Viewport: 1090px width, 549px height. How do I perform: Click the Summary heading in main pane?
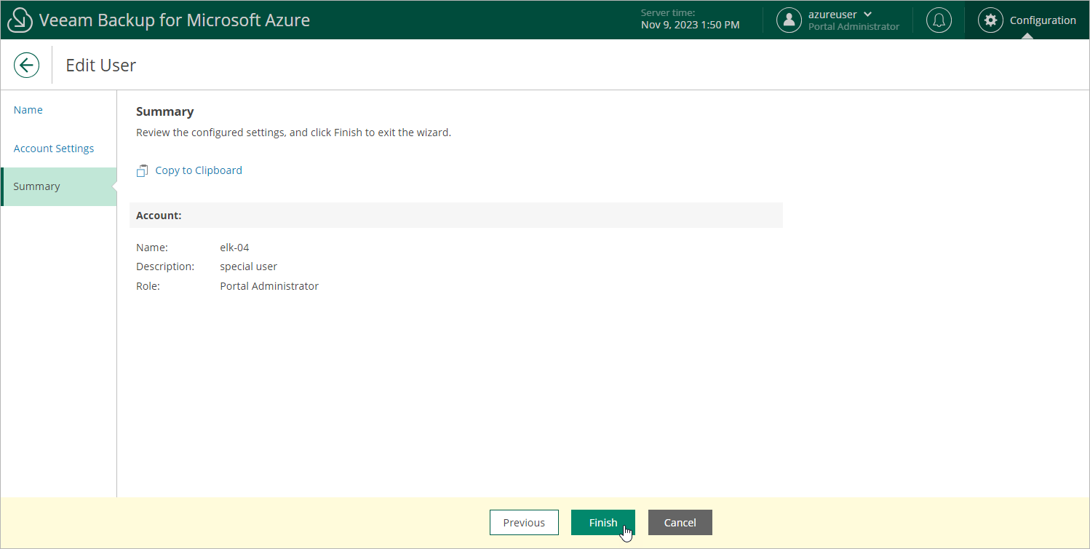(164, 111)
